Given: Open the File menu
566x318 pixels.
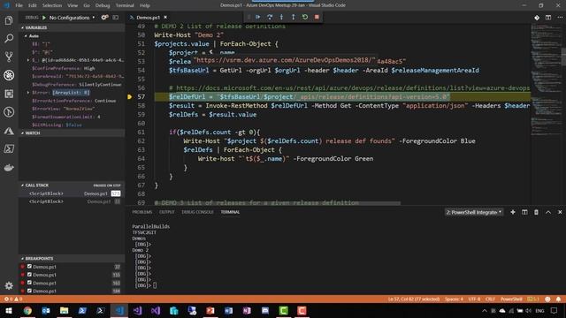Looking at the screenshot, I should coord(19,5).
